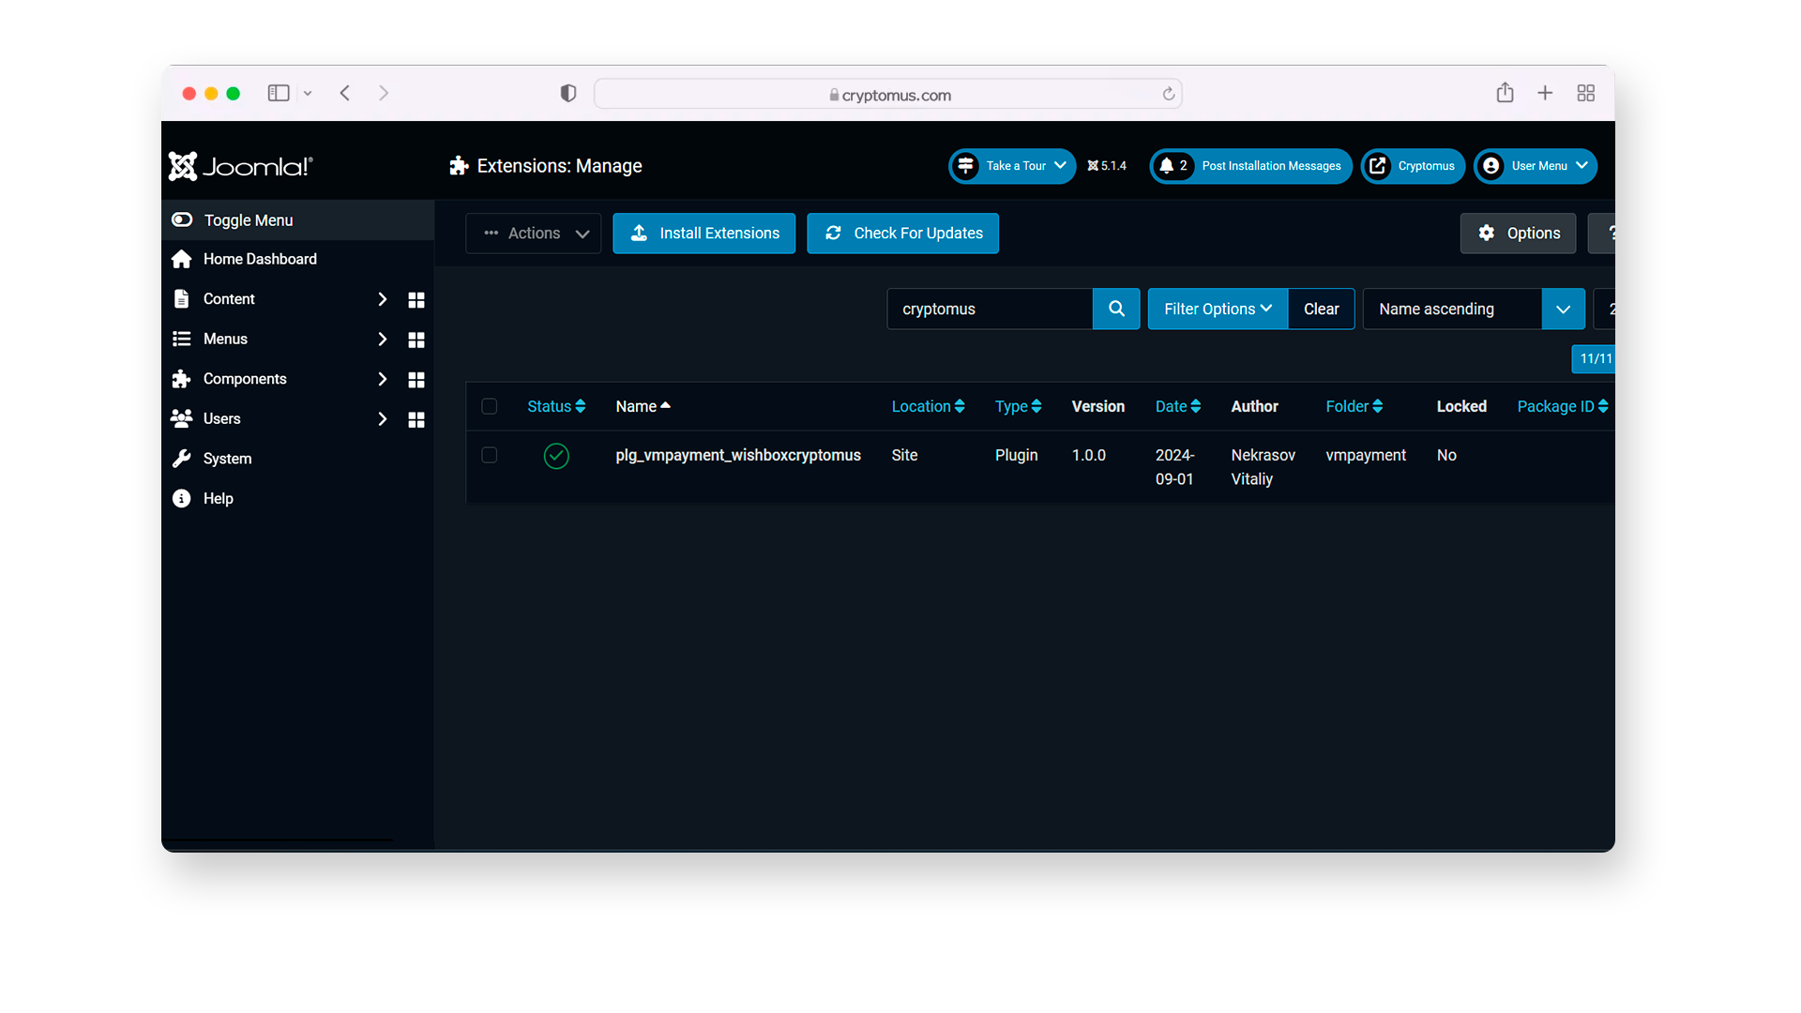Viewport: 1801px width, 1013px height.
Task: Click the Clear filter button
Action: pyautogui.click(x=1323, y=310)
